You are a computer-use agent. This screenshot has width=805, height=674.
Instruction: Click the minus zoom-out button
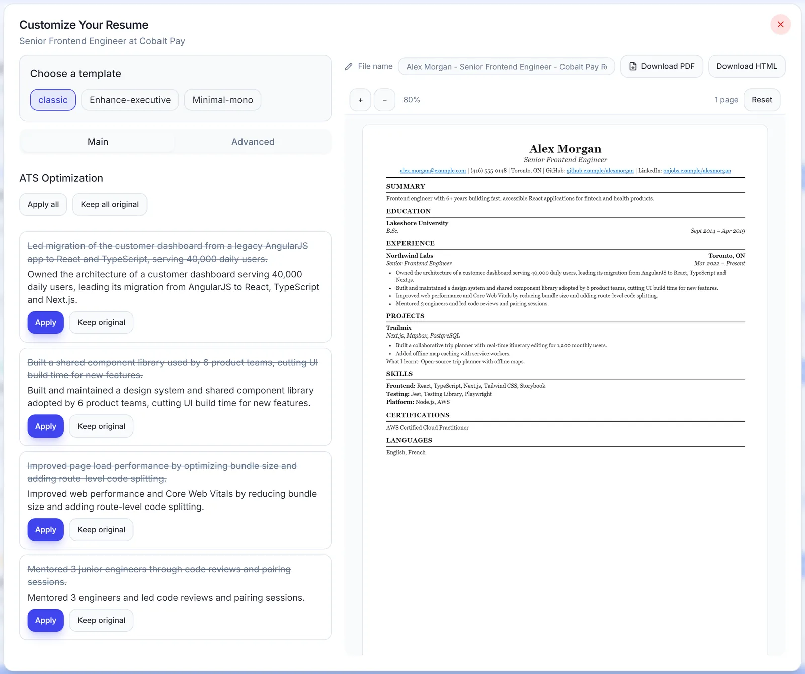coord(384,100)
